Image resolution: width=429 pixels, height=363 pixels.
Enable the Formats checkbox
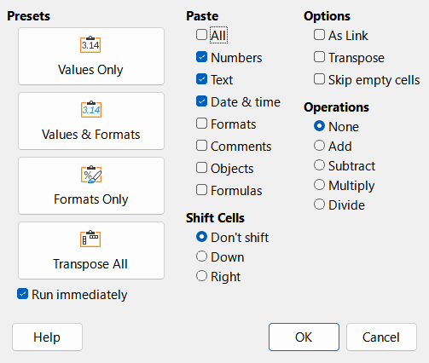[201, 124]
